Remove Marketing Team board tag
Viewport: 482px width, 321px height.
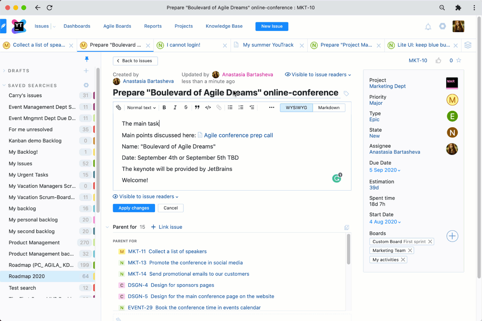410,250
